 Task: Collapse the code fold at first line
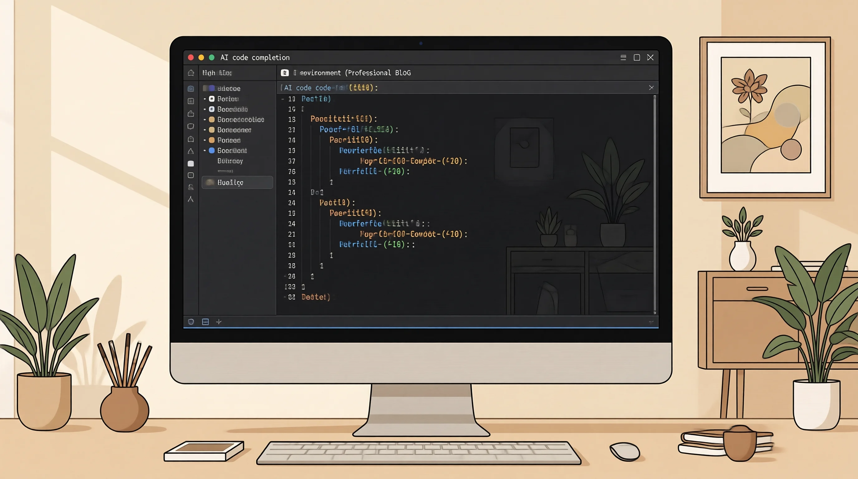tap(283, 99)
